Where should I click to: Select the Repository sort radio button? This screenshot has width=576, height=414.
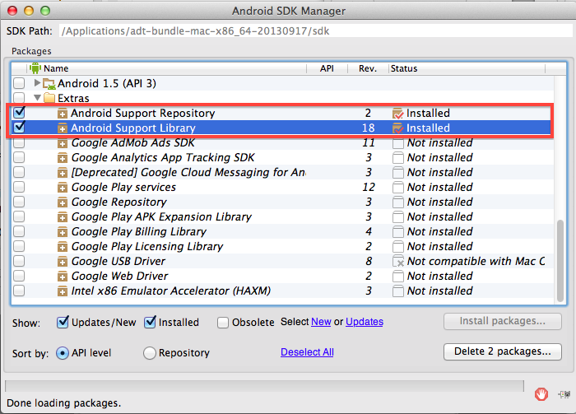(x=150, y=353)
